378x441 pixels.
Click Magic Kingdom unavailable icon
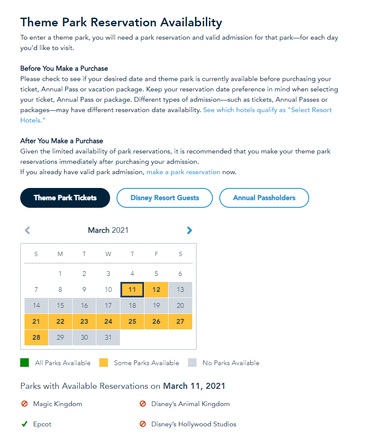coord(25,404)
